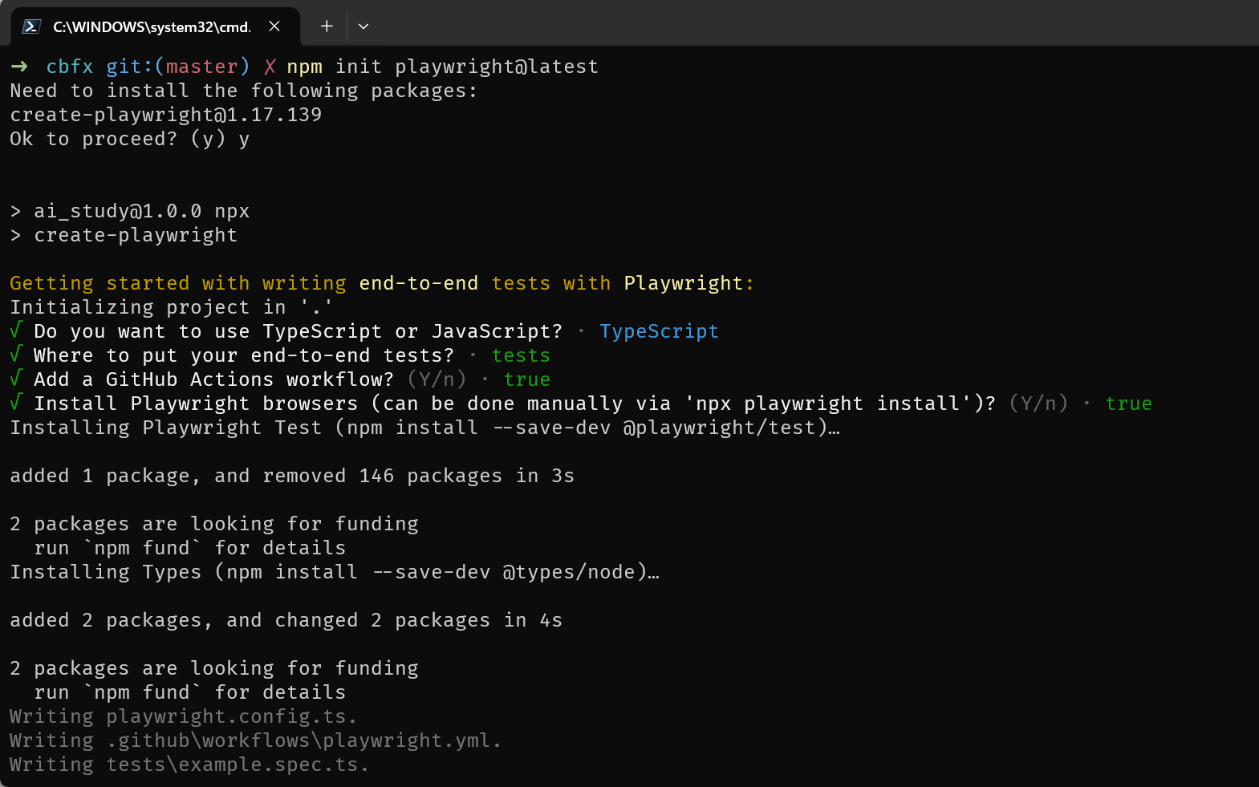
Task: Open a new terminal tab with plus
Action: pyautogui.click(x=327, y=26)
